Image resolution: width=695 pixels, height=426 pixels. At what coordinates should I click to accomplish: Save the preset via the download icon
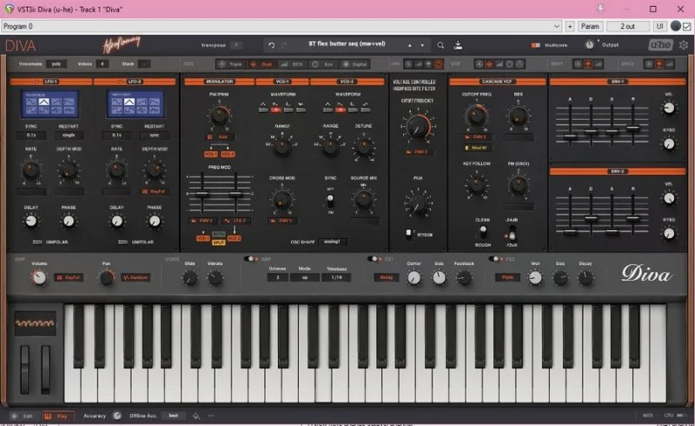pyautogui.click(x=459, y=45)
